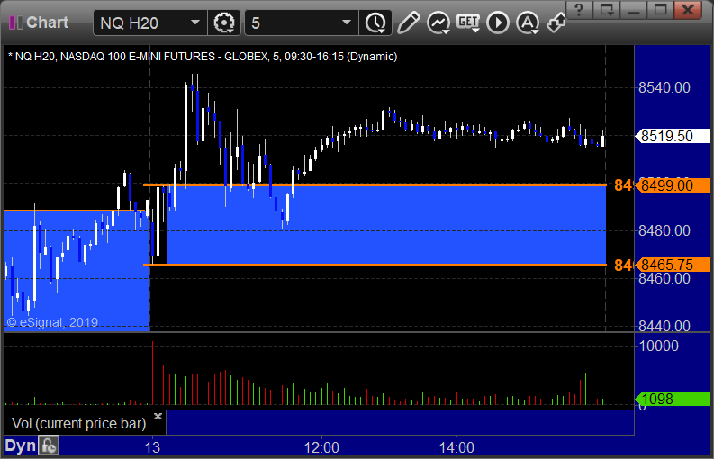Expand the 5 interval dropdown

[347, 22]
